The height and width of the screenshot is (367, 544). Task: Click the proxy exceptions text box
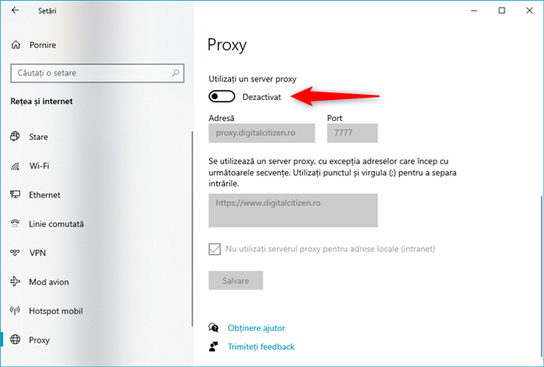coord(293,210)
